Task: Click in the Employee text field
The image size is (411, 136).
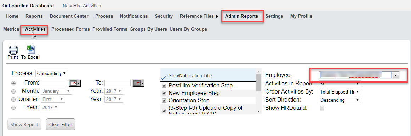Action: point(356,75)
